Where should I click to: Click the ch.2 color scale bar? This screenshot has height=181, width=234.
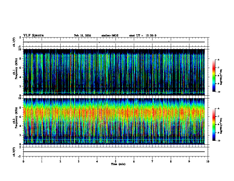coord(214,125)
